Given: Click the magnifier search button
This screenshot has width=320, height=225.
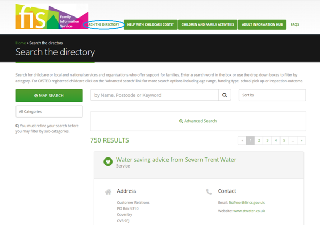Looking at the screenshot, I should pos(225,95).
